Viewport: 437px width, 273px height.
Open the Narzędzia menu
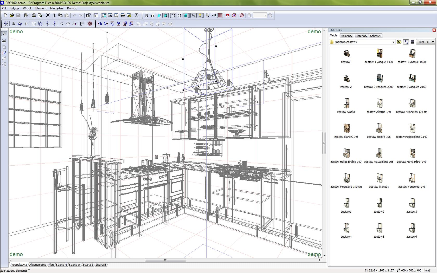coord(57,8)
